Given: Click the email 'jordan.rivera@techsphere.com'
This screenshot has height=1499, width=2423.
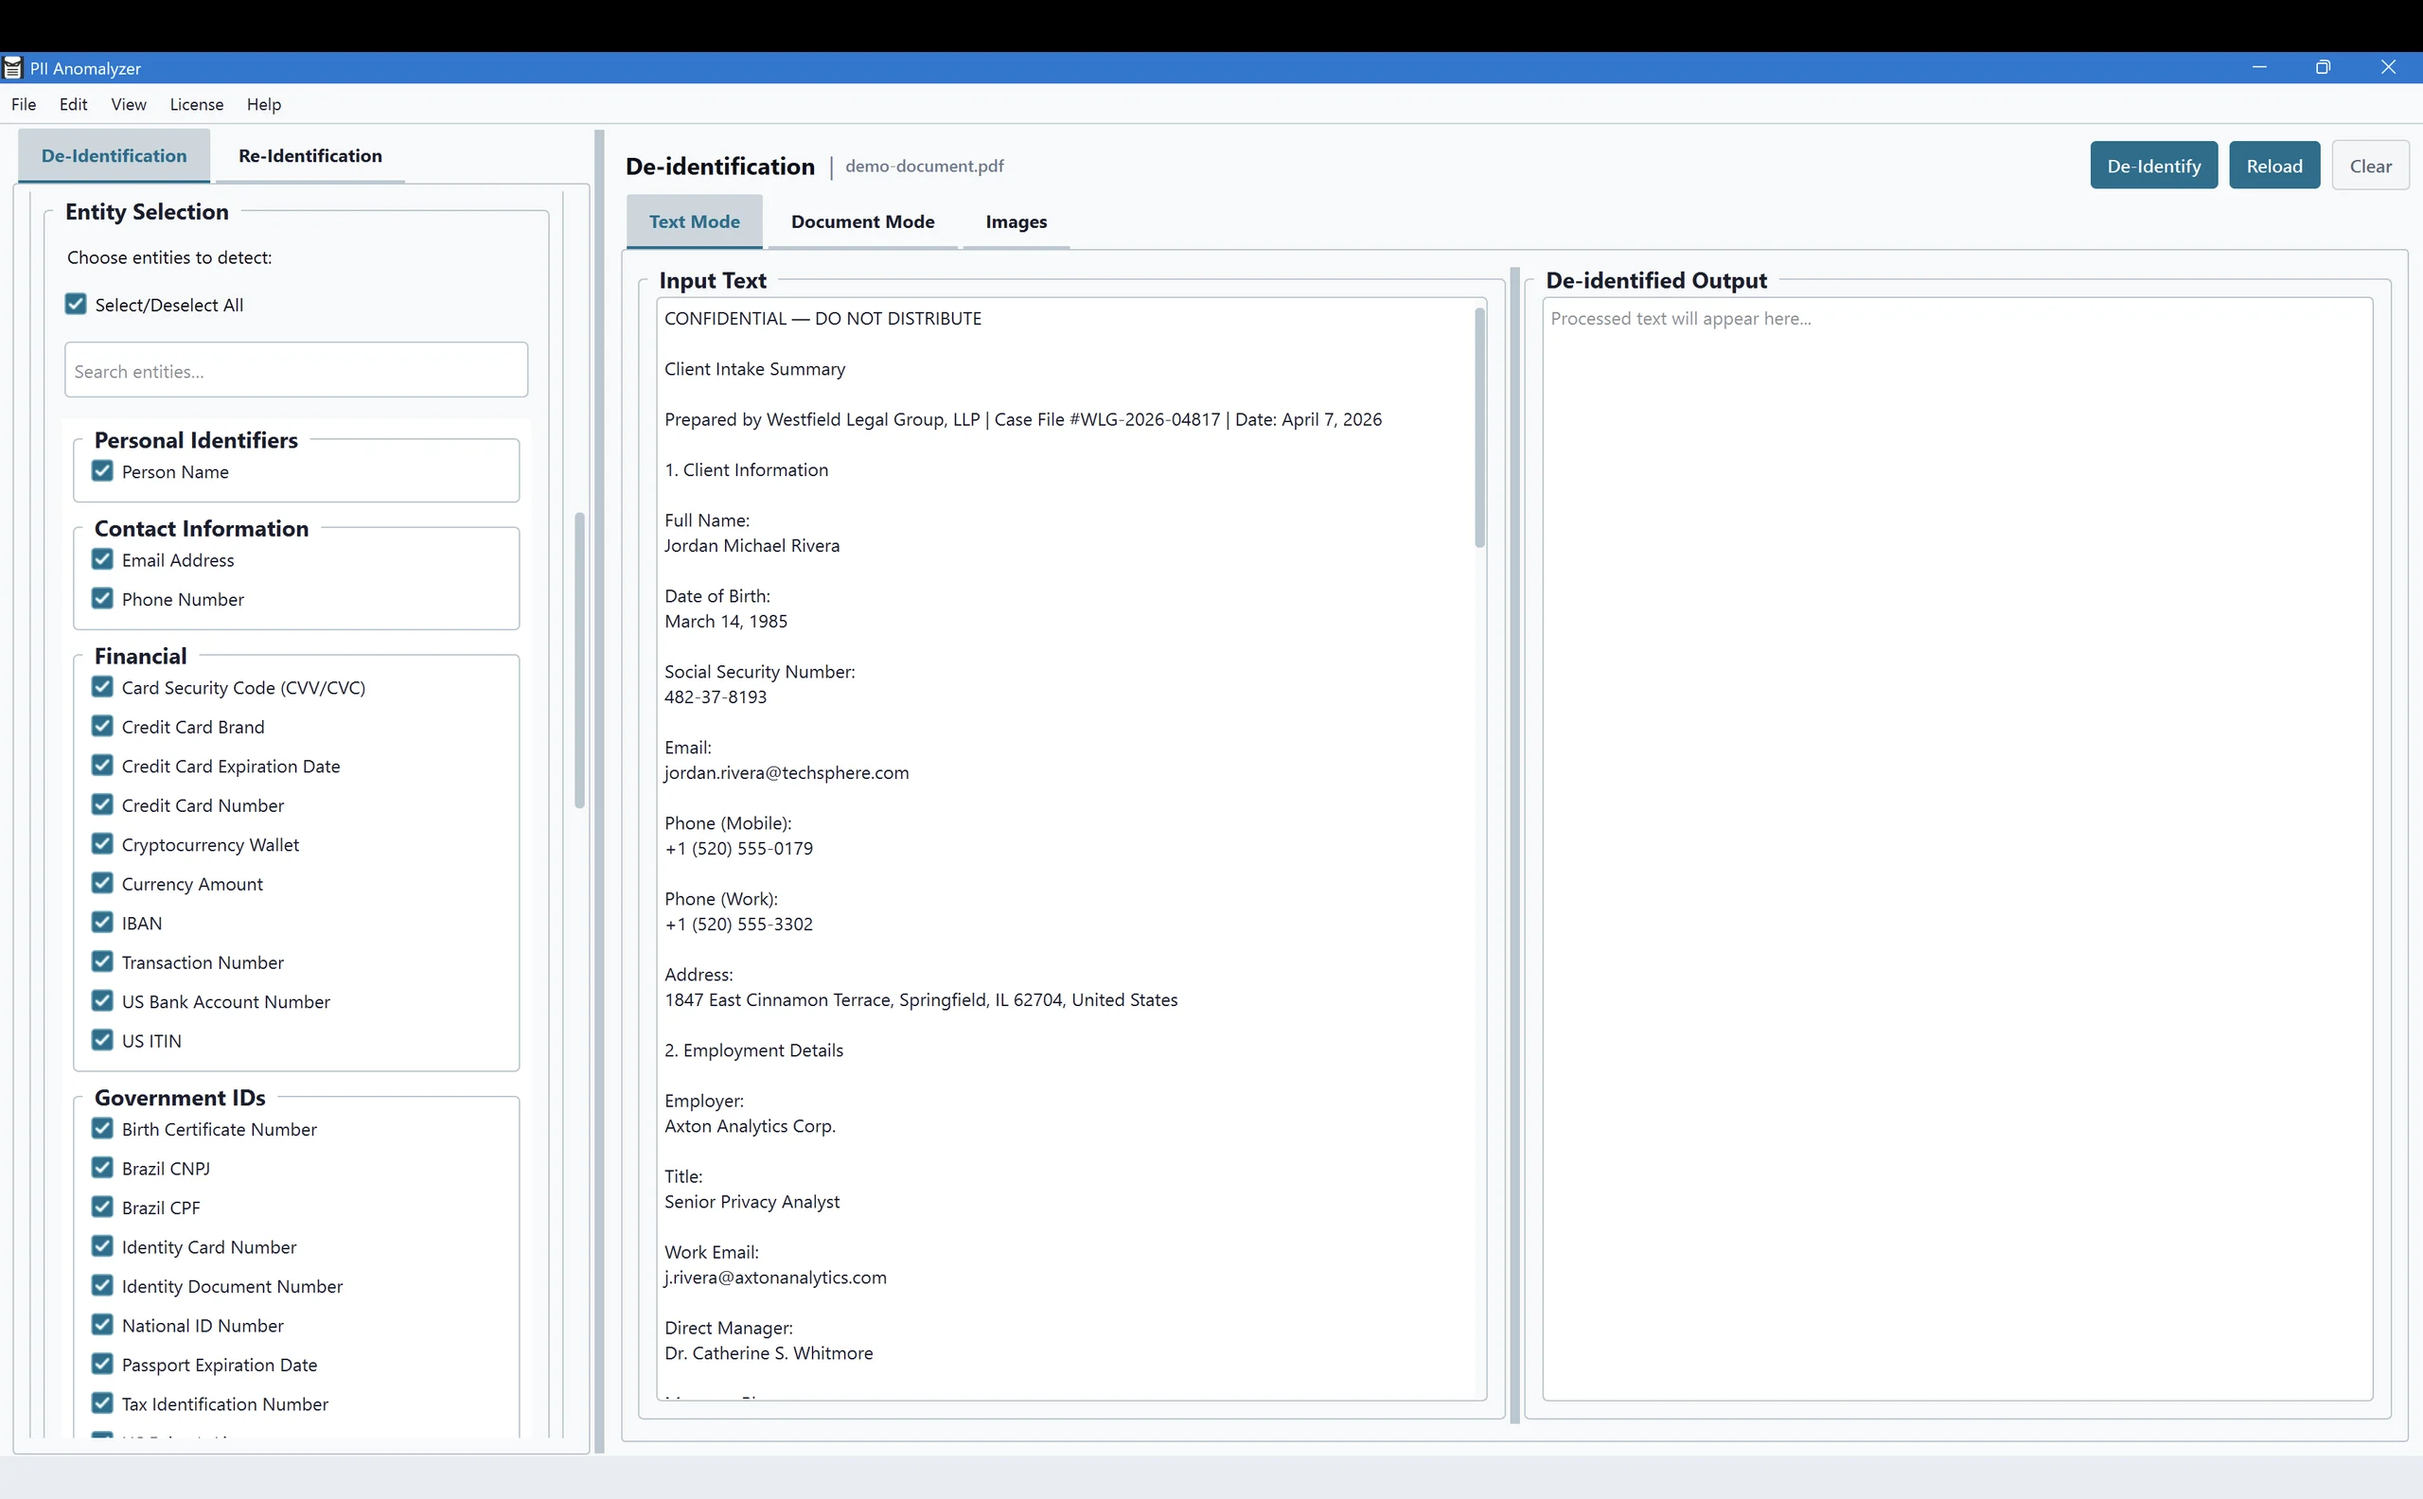Looking at the screenshot, I should pos(787,772).
